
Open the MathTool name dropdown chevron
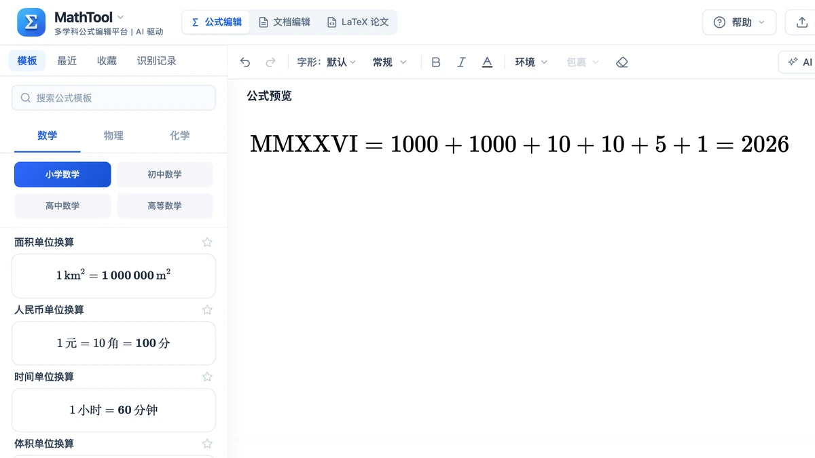pos(120,17)
